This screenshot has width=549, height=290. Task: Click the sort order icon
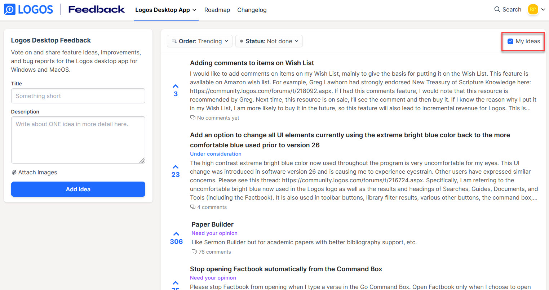coord(174,41)
